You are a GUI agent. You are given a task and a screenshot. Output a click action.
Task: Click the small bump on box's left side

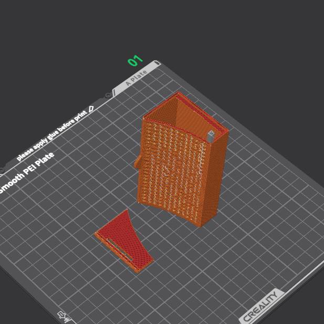(x=139, y=164)
